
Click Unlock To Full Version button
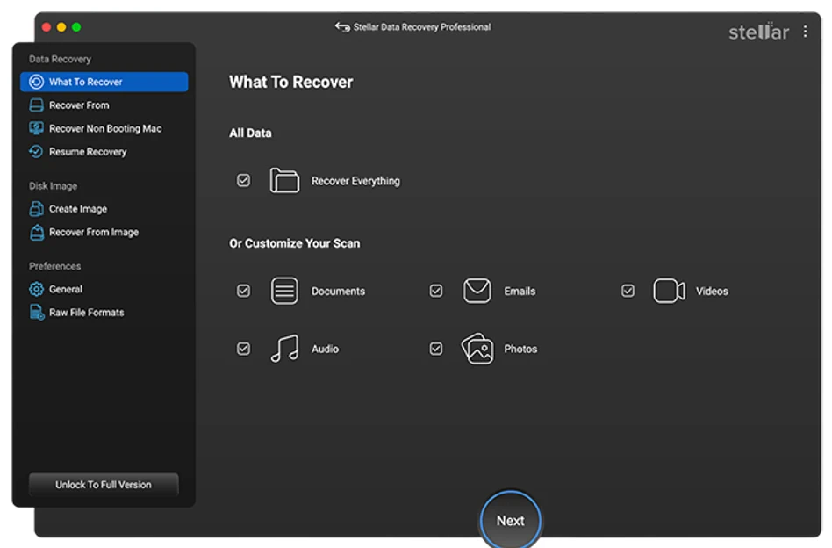pos(104,485)
